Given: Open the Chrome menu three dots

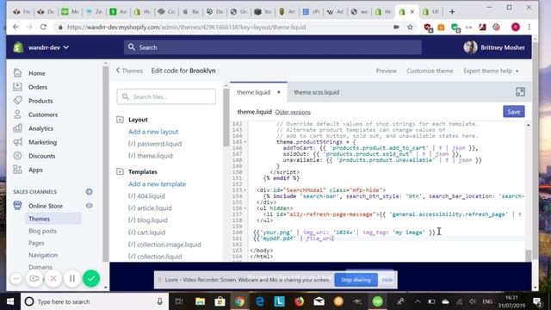Looking at the screenshot, I should click(529, 27).
